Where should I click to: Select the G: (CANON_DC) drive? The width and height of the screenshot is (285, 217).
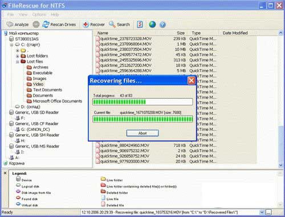tap(35, 130)
